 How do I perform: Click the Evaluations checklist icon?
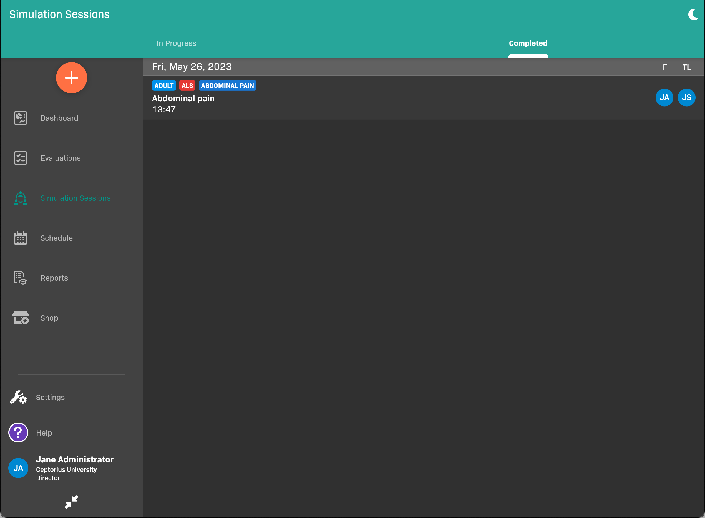(20, 158)
